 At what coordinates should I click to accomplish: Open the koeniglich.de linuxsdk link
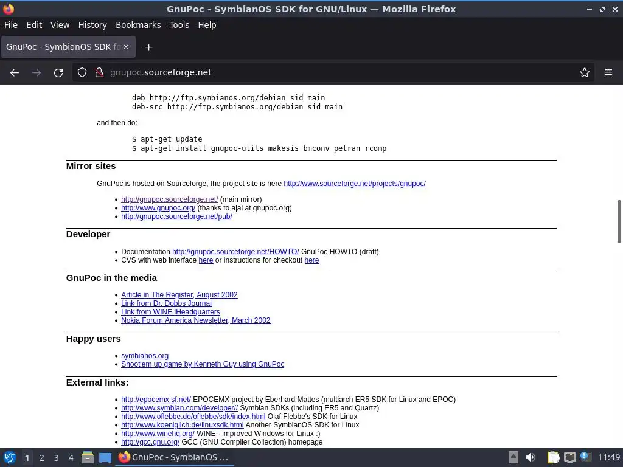tap(183, 425)
